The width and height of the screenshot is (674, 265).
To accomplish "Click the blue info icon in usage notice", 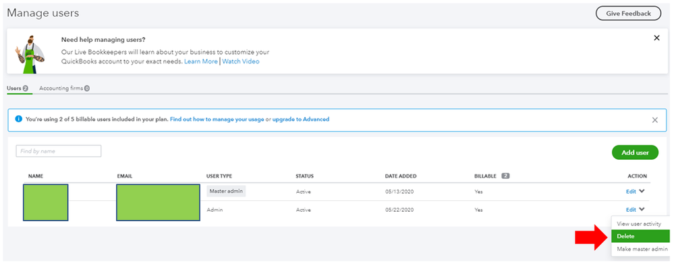I will point(18,119).
